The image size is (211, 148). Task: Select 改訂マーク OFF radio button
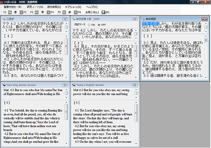99,25
